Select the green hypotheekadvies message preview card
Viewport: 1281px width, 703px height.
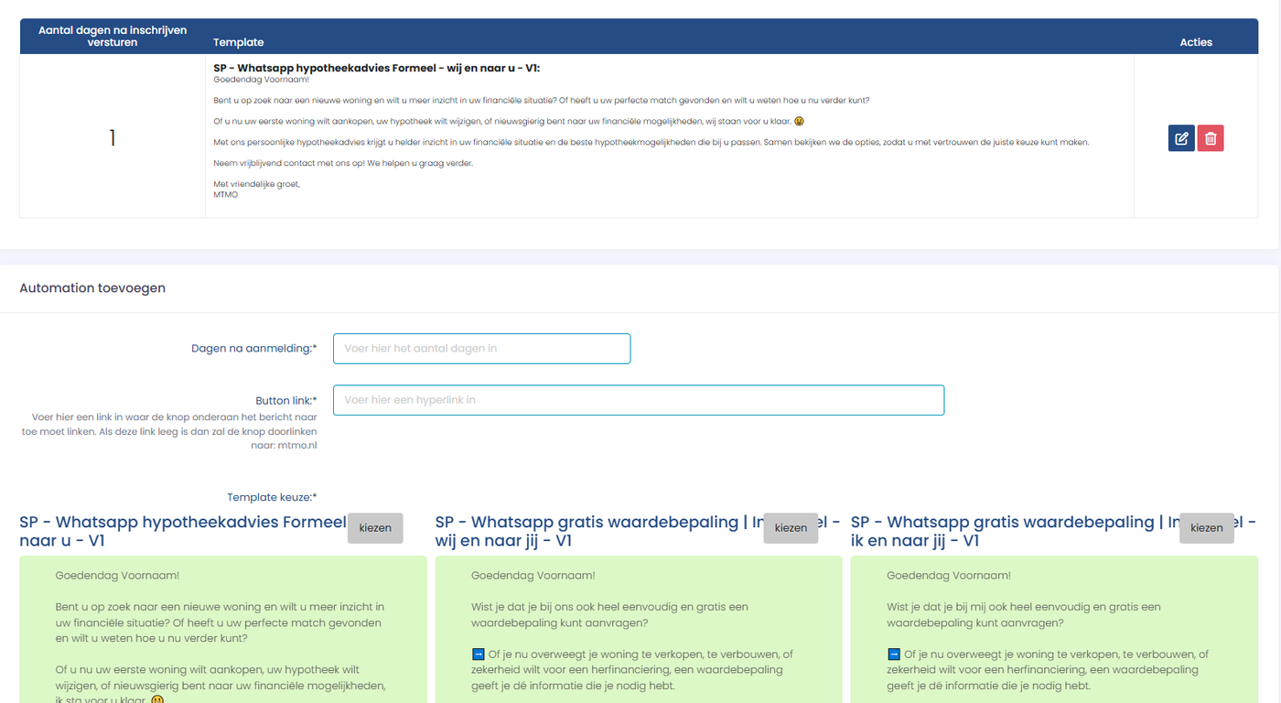coord(223,630)
